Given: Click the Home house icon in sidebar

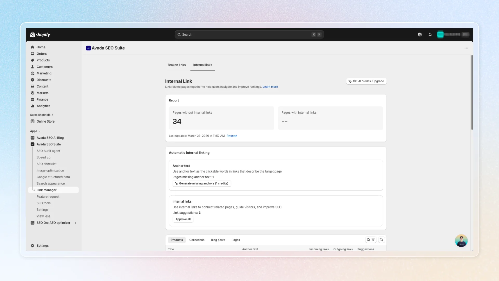Looking at the screenshot, I should point(32,47).
